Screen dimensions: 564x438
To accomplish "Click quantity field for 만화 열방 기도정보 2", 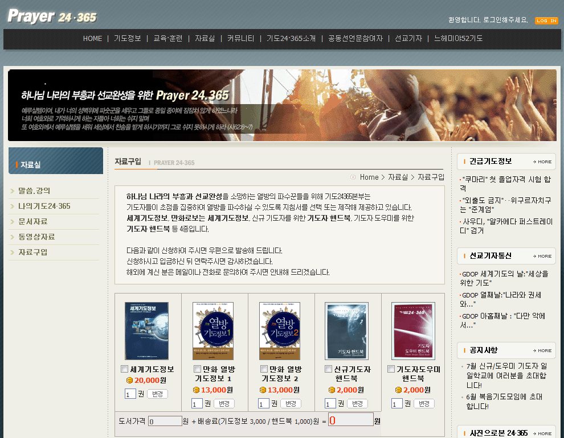I will click(264, 403).
